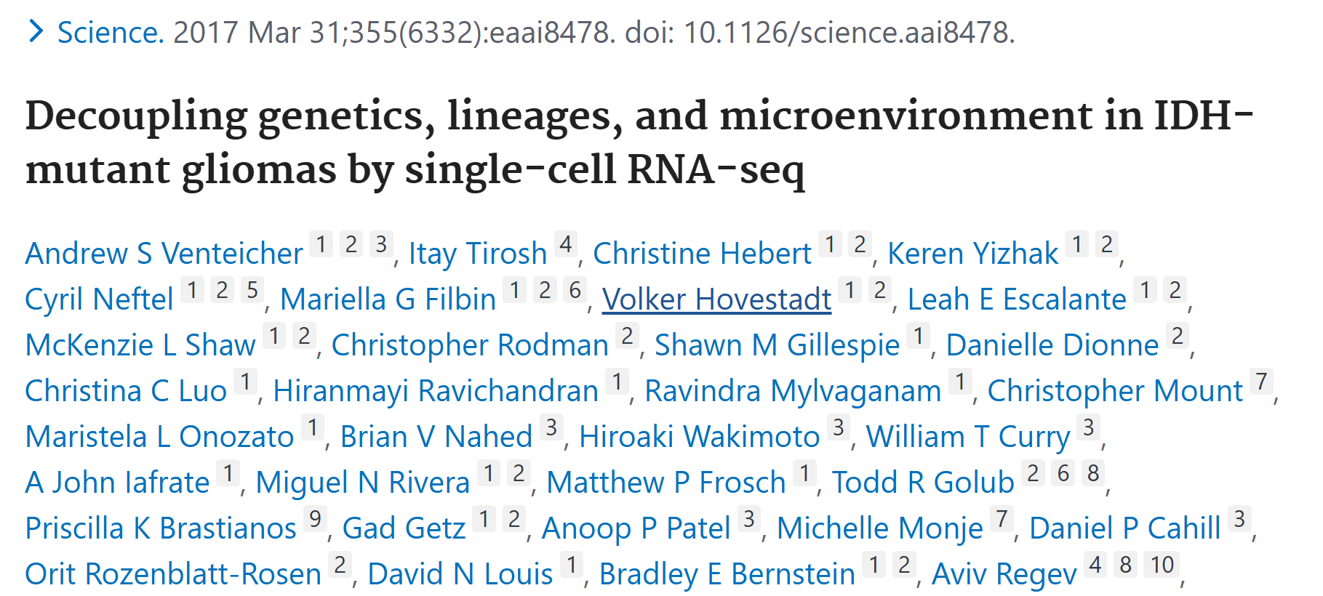Screen dimensions: 1323x596
Task: Open Orit Rozenblatt-Rosen author link
Action: click(173, 574)
